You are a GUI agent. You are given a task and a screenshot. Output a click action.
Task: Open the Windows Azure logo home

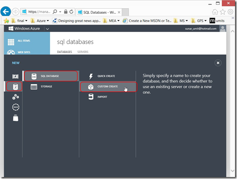[x=24, y=28]
